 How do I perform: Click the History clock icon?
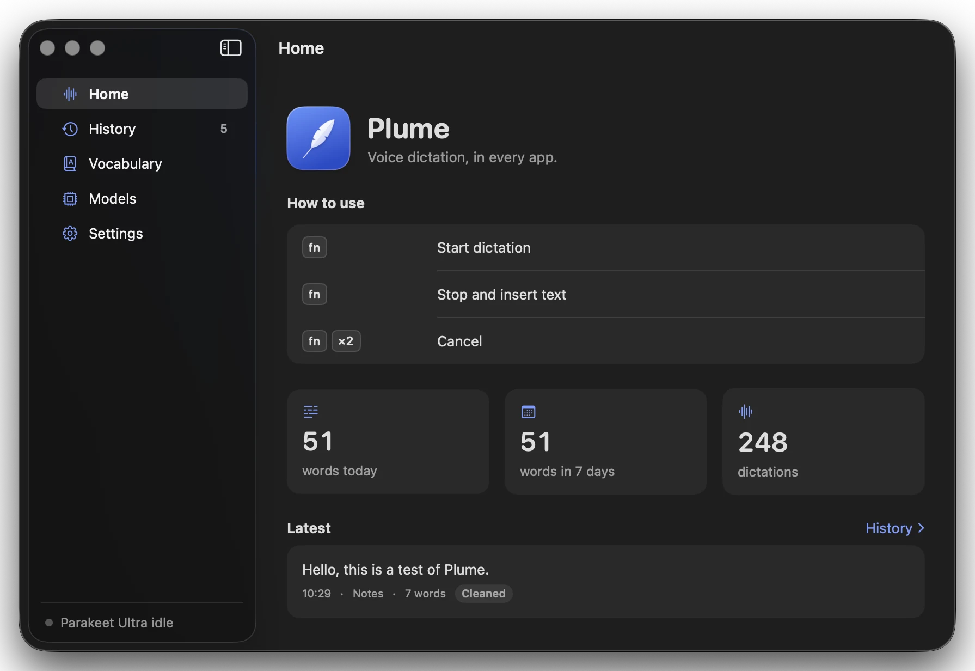point(70,129)
